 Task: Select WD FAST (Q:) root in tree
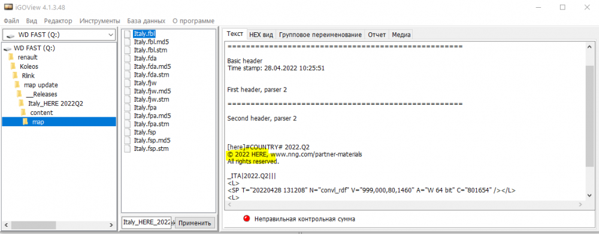(x=34, y=48)
